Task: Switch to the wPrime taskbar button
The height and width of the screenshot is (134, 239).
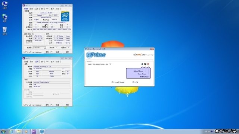Action: (42, 131)
